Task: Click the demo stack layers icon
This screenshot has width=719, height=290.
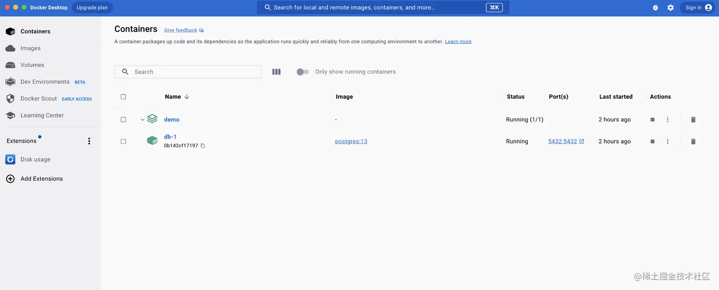Action: [152, 119]
